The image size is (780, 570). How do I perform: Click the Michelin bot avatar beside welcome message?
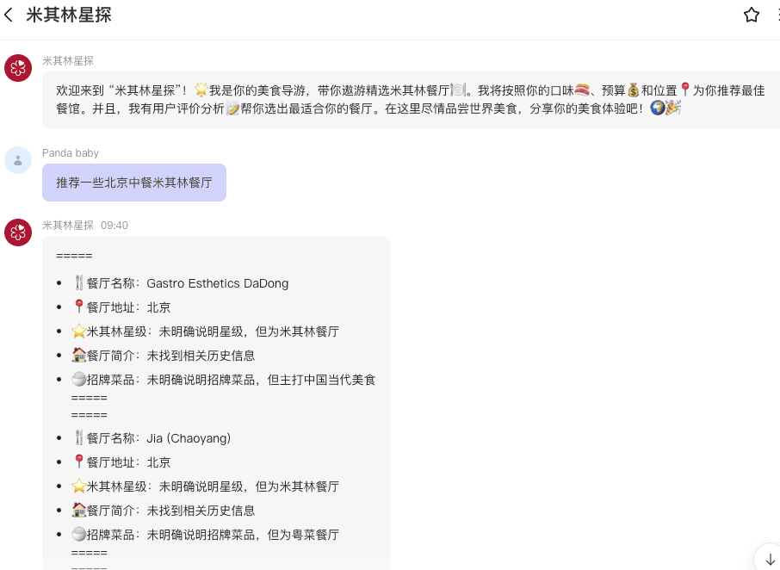[18, 68]
